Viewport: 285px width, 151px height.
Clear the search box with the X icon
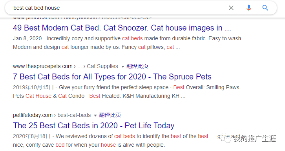[x=231, y=8]
